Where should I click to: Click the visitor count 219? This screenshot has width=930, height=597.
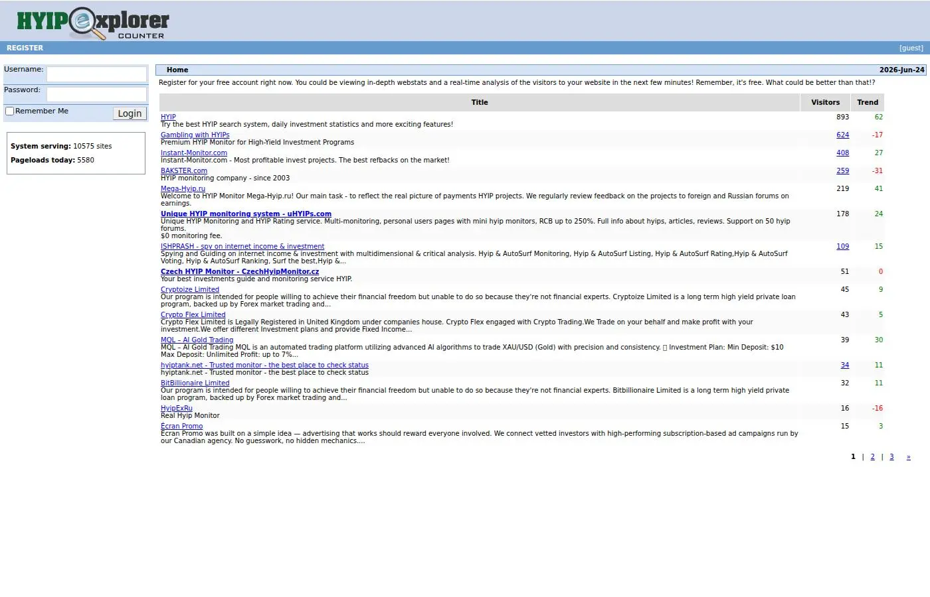pyautogui.click(x=842, y=188)
